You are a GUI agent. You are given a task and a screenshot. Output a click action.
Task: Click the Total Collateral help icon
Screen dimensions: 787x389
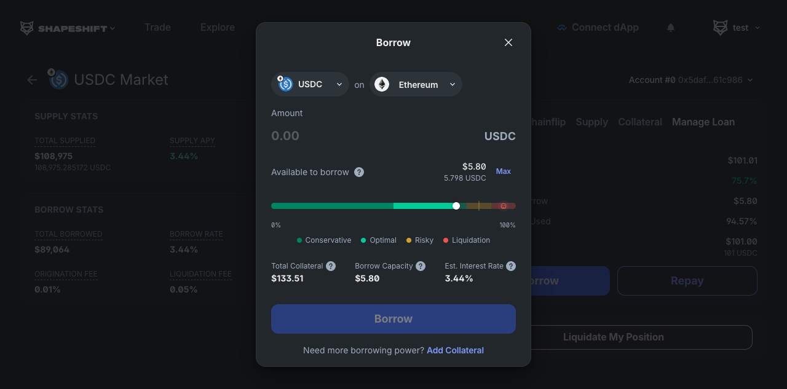pyautogui.click(x=330, y=265)
